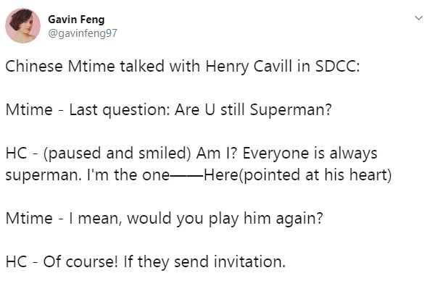Screen dimensions: 430x286
Task: Click the first 'HC -' speaker label
Action: (22, 153)
